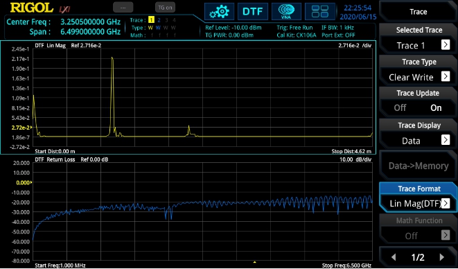This screenshot has height=269, width=458.
Task: Open the settings gear icon
Action: point(219,12)
